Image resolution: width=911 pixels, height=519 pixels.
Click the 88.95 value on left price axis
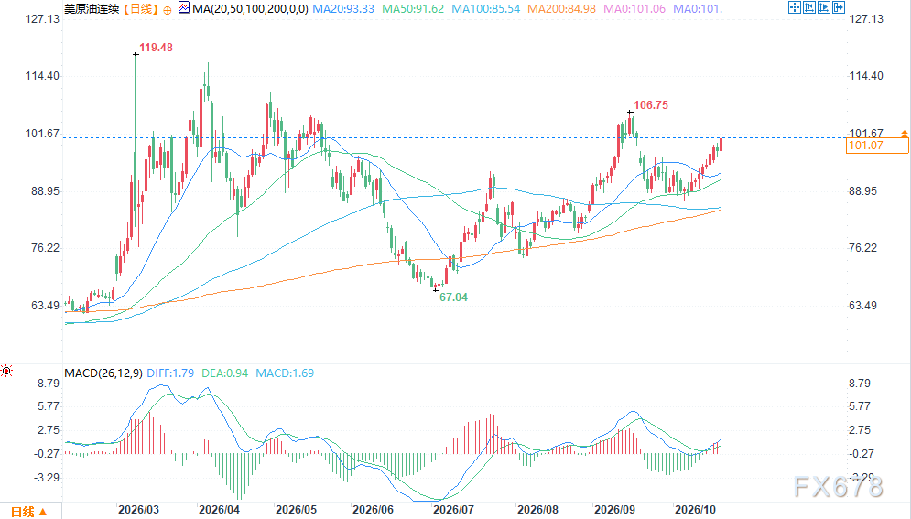[x=45, y=191]
